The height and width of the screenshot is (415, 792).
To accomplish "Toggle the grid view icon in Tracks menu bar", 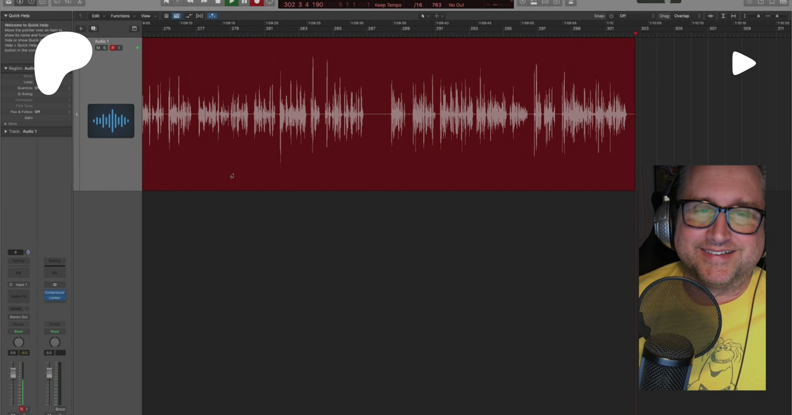I will point(166,16).
